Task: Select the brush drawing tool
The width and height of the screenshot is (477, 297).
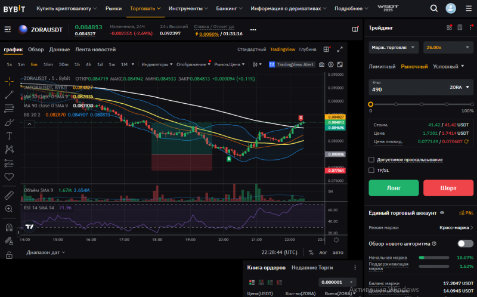Action: pos(9,122)
